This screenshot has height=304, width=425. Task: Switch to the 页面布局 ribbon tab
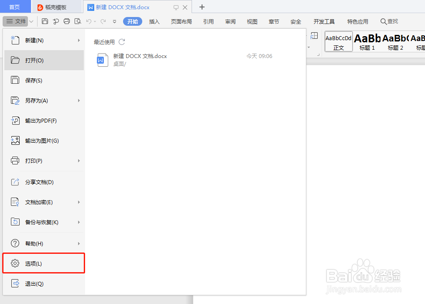pos(182,21)
